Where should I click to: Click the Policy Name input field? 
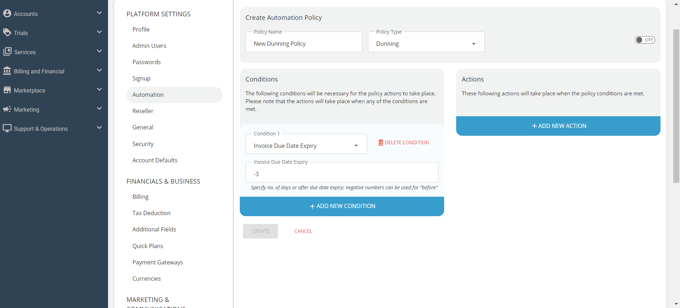(304, 42)
